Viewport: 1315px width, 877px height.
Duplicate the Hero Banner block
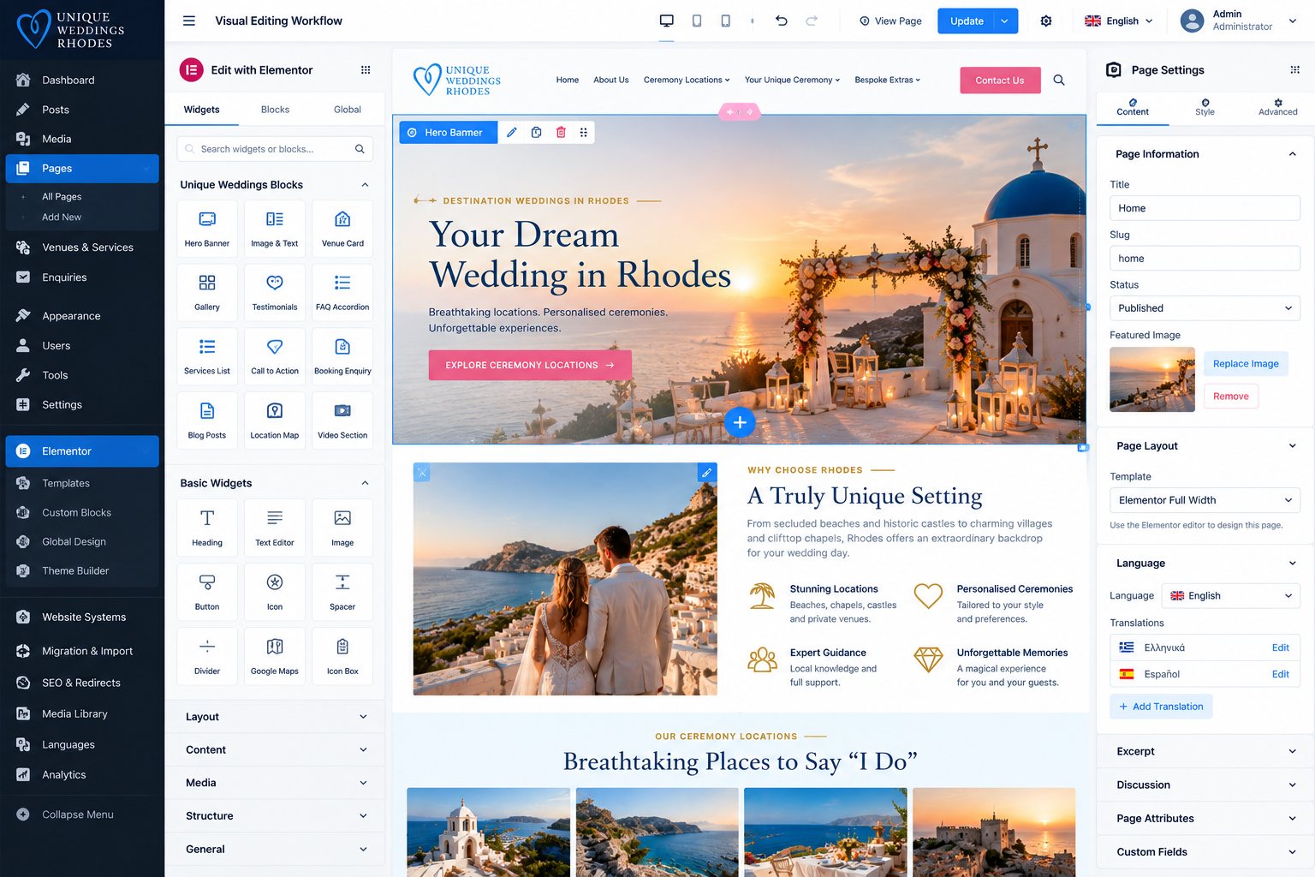[x=536, y=132]
